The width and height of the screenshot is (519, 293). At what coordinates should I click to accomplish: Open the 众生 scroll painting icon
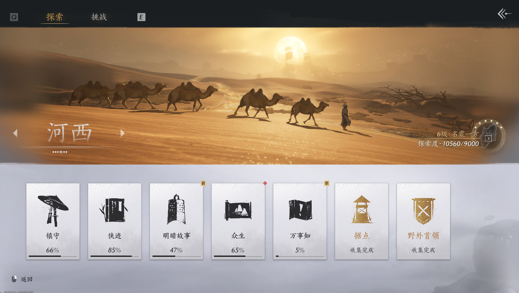click(x=238, y=210)
